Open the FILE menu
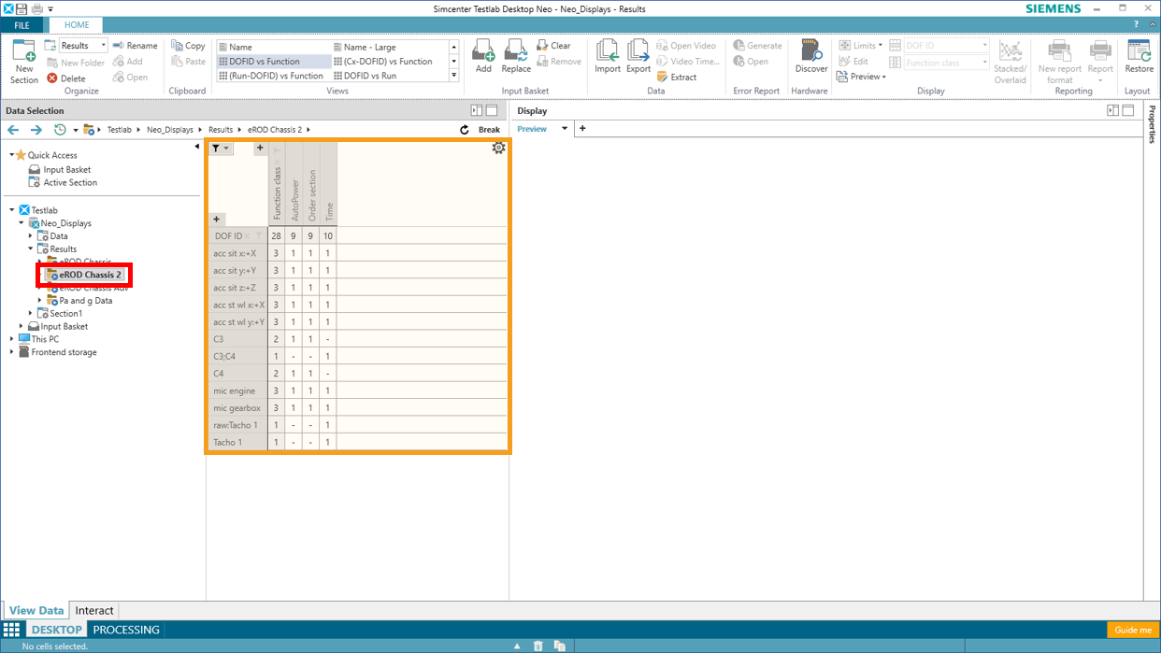This screenshot has width=1161, height=653. (21, 25)
